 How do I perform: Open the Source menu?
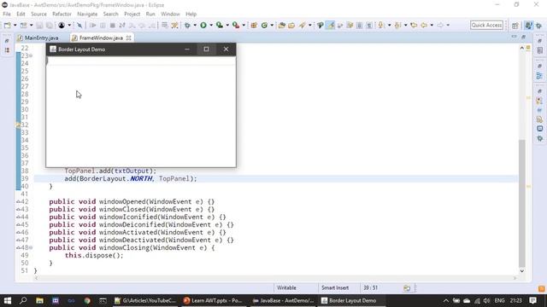coord(38,14)
